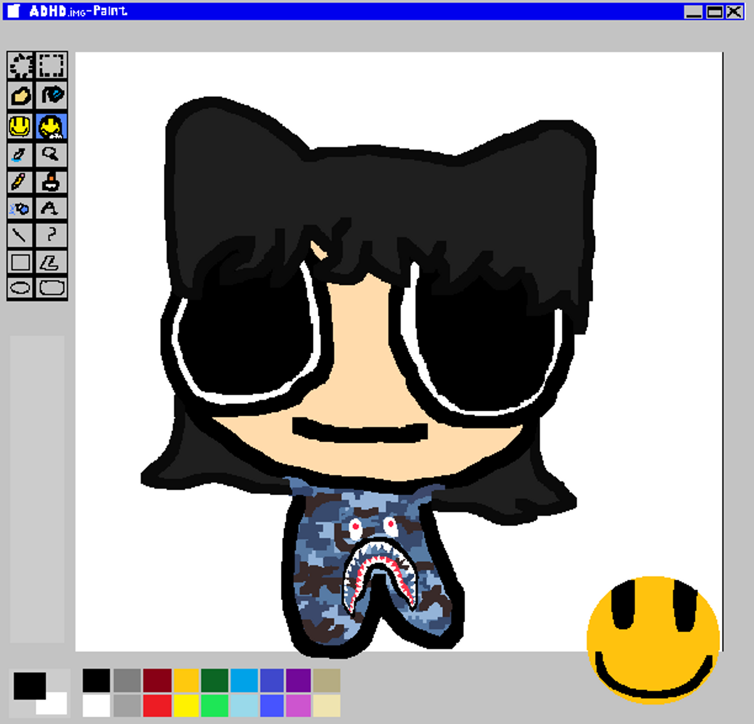
Task: Pick the Fill With Color bucket tool
Action: coord(52,96)
